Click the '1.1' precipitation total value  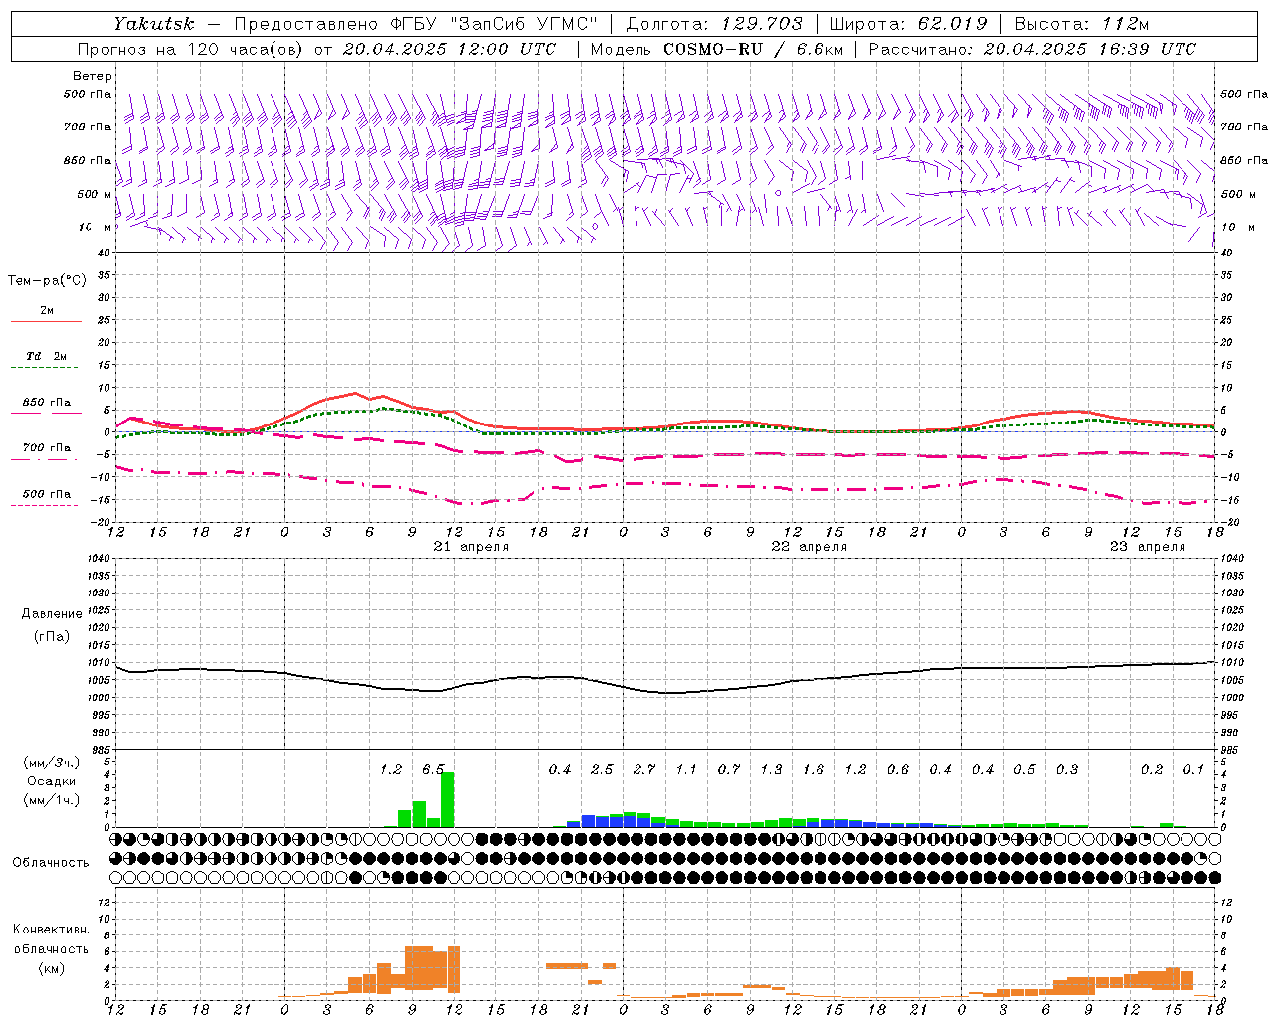(686, 770)
